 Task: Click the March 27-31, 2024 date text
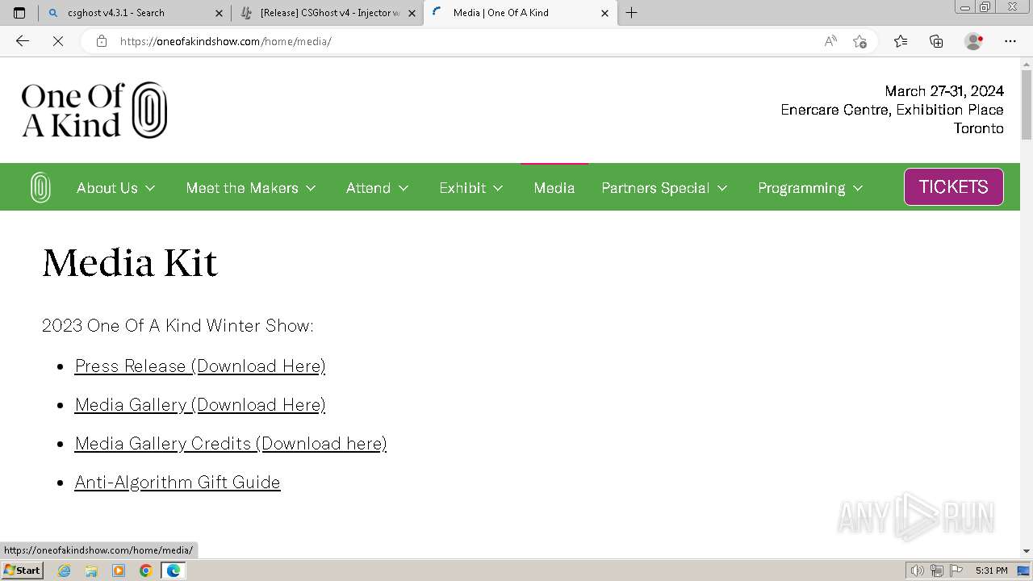pyautogui.click(x=944, y=90)
